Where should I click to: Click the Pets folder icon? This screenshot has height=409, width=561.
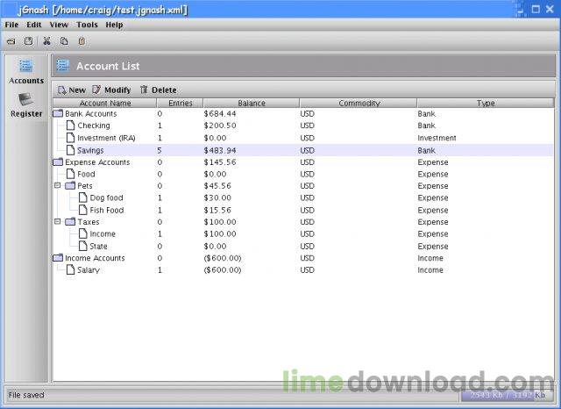(70, 185)
